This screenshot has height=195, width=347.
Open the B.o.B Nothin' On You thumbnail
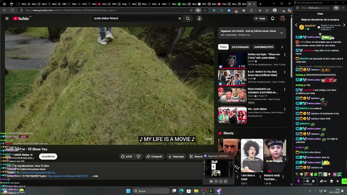(x=232, y=77)
